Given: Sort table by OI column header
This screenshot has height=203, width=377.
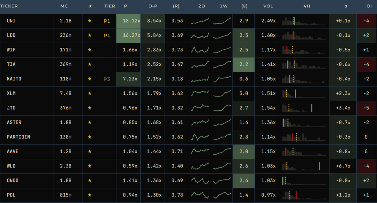Looking at the screenshot, I should pos(369,6).
